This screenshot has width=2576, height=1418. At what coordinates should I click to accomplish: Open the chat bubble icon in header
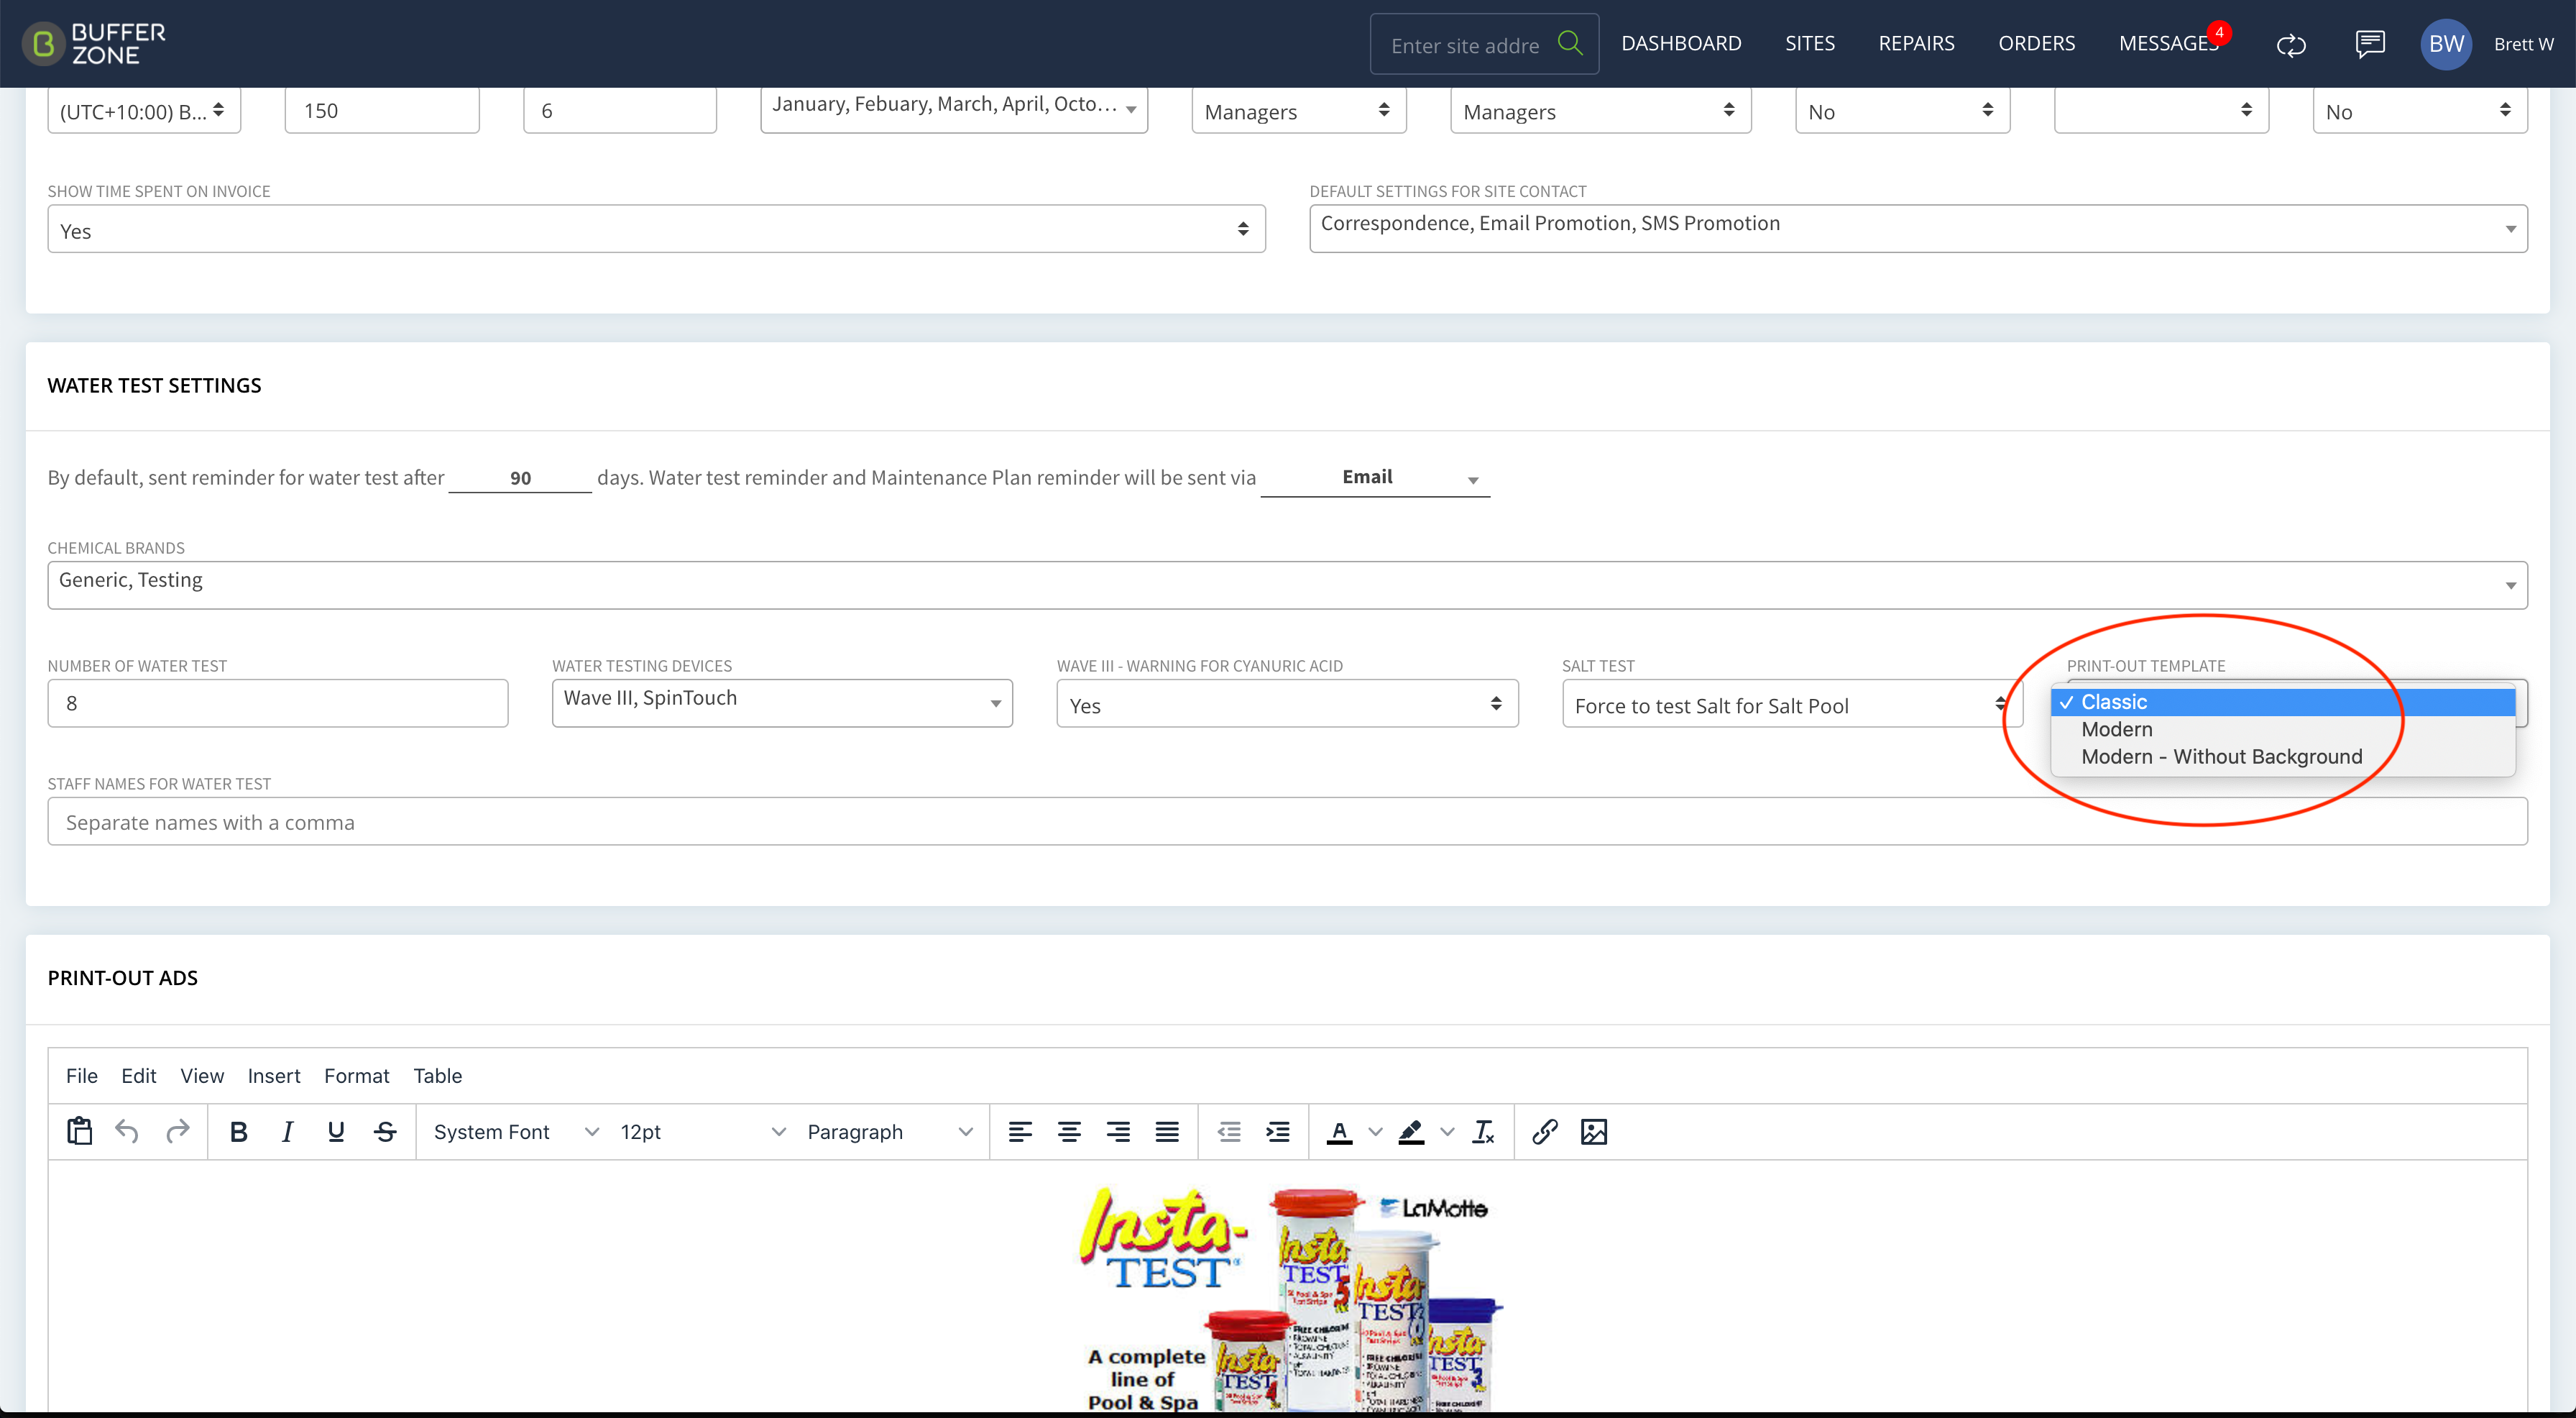click(2370, 44)
